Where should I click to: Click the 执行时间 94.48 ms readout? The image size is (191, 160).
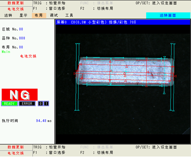point(27,121)
